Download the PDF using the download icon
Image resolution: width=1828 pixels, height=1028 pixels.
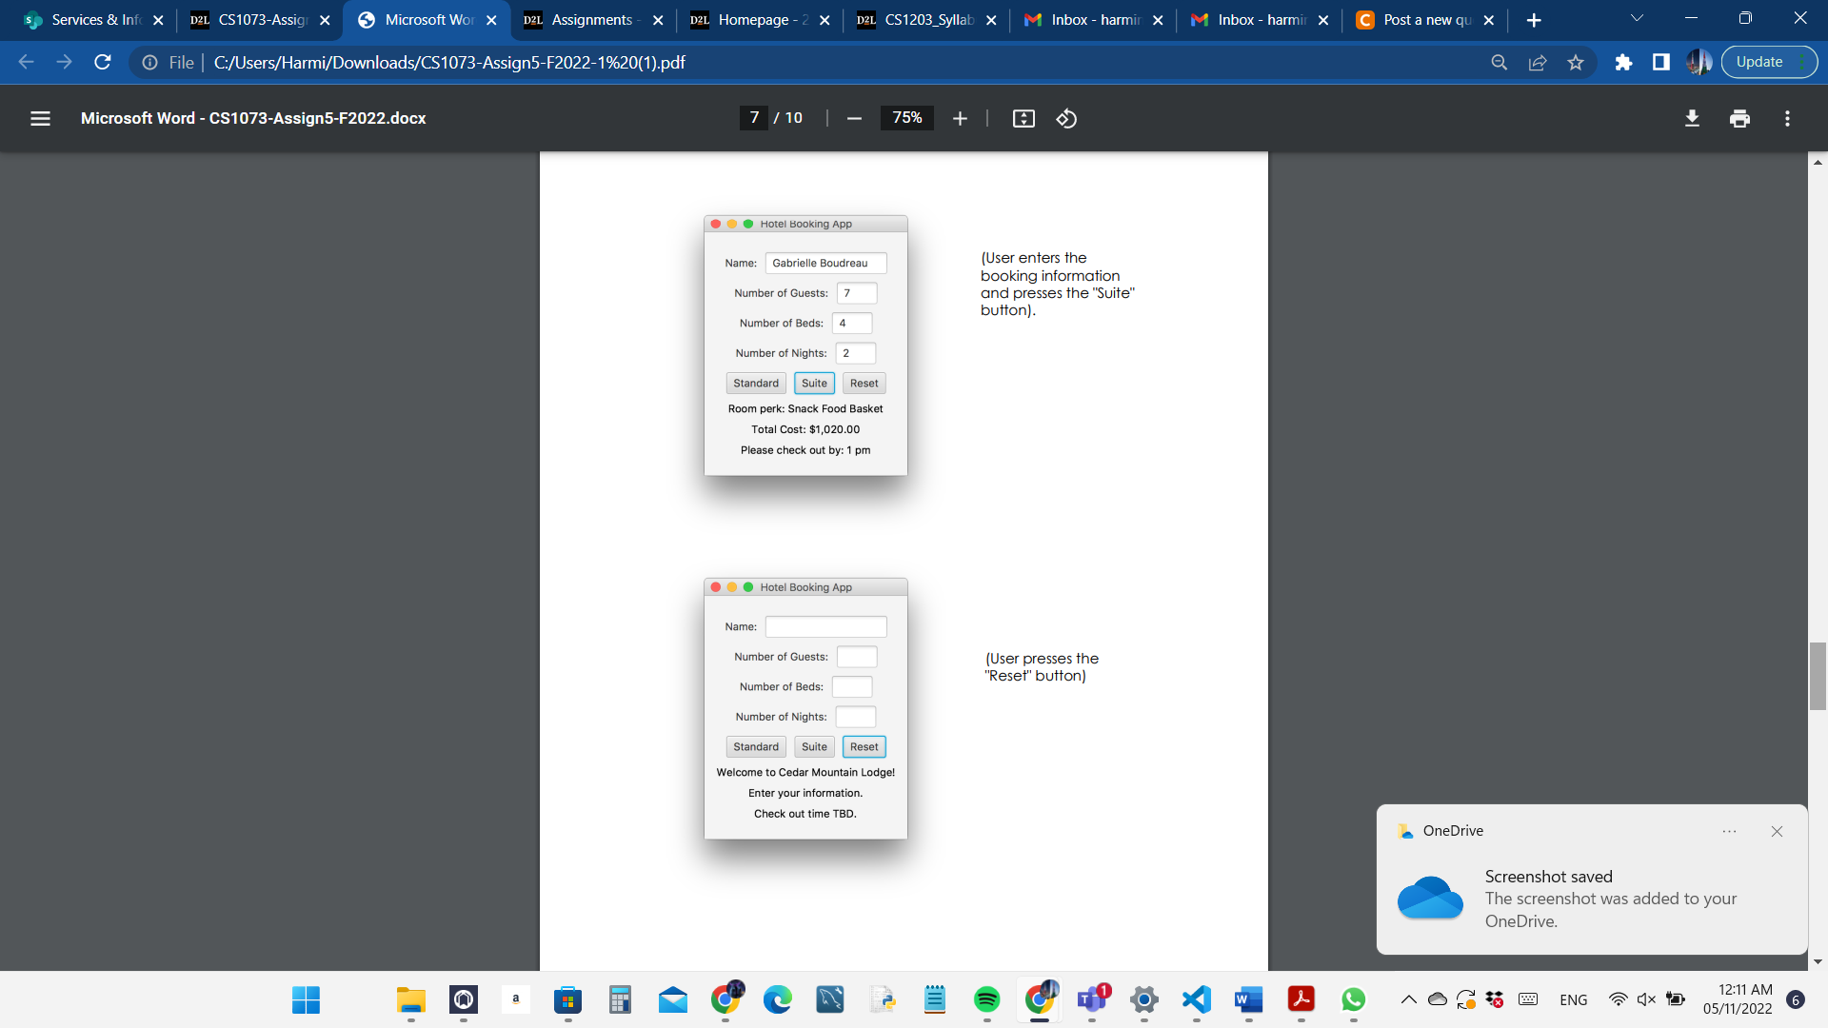(x=1692, y=118)
